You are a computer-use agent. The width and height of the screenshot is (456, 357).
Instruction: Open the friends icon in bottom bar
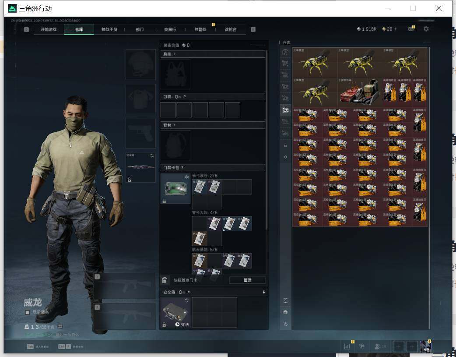pyautogui.click(x=378, y=346)
